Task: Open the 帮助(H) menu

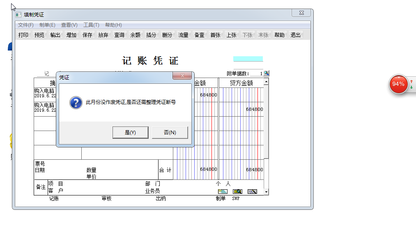Action: pyautogui.click(x=113, y=25)
